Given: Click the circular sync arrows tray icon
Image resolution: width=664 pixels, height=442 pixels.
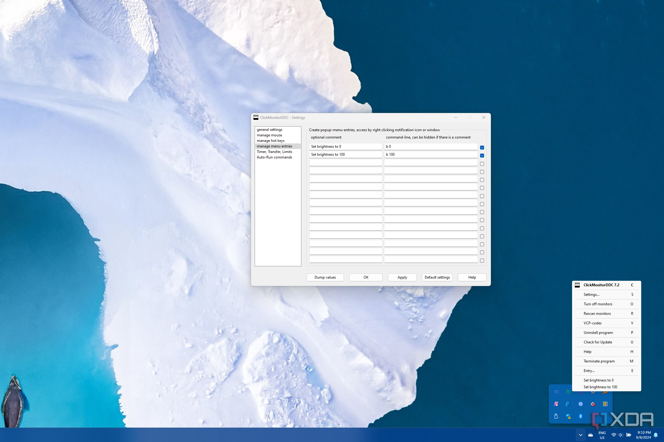Looking at the screenshot, I should pyautogui.click(x=581, y=404).
